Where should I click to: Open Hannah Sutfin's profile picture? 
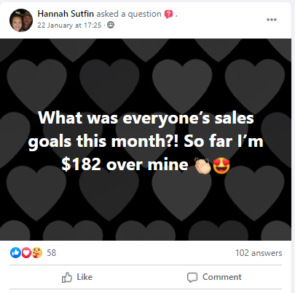coord(21,20)
